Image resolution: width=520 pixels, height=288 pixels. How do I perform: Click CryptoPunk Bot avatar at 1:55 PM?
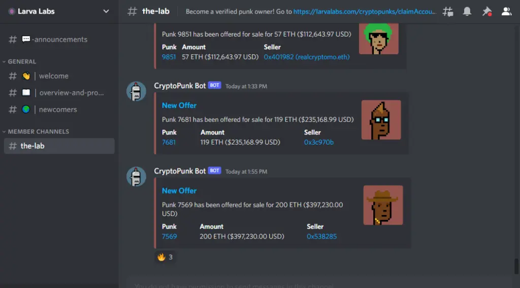pos(136,176)
